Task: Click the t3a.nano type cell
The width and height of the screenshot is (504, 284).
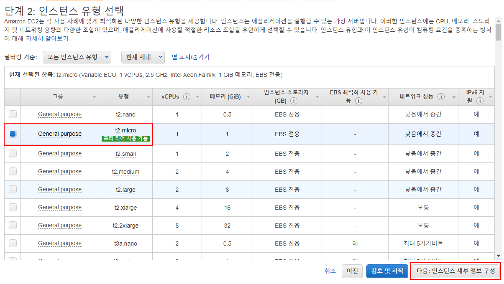Action: pyautogui.click(x=125, y=243)
